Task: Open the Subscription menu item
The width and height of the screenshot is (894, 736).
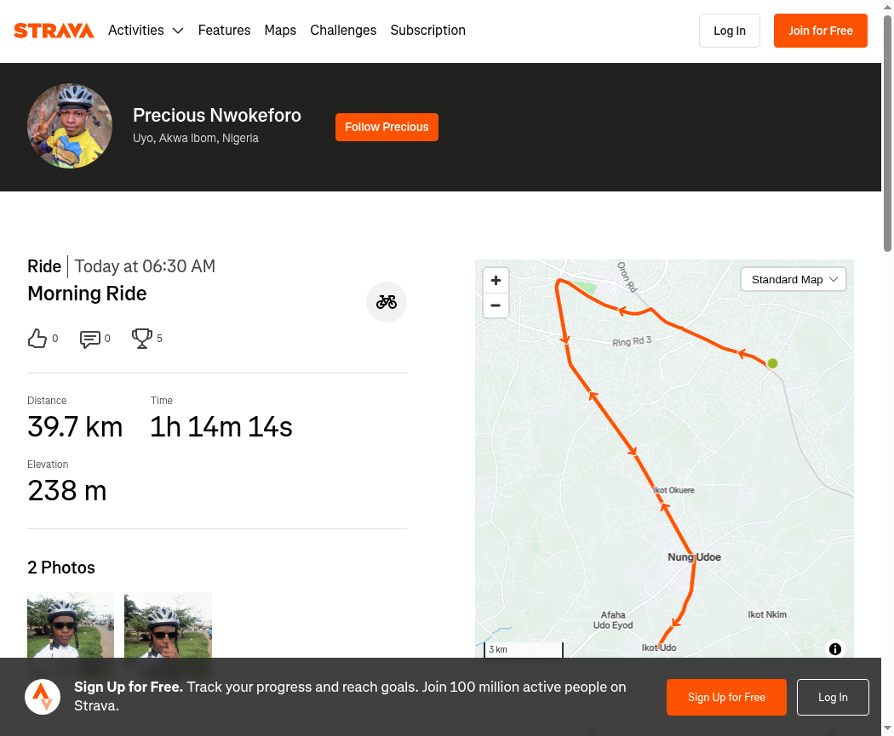Action: [428, 30]
